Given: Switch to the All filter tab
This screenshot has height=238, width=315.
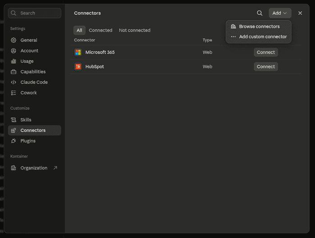Looking at the screenshot, I should [x=79, y=30].
